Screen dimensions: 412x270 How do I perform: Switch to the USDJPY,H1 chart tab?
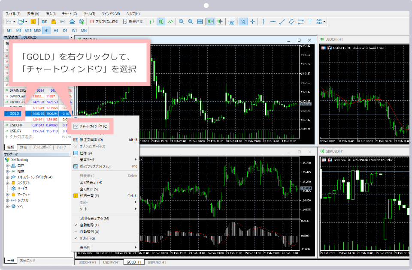pos(112,262)
